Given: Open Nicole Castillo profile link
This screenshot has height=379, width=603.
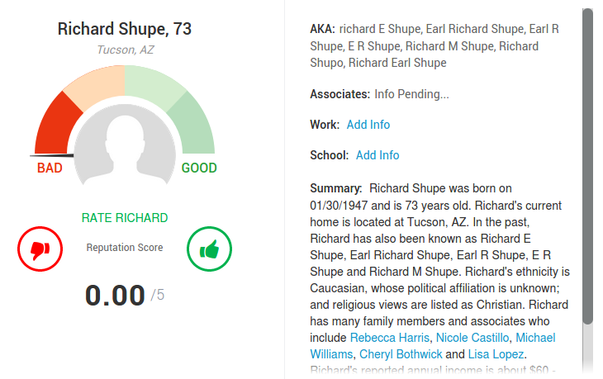Looking at the screenshot, I should [471, 338].
